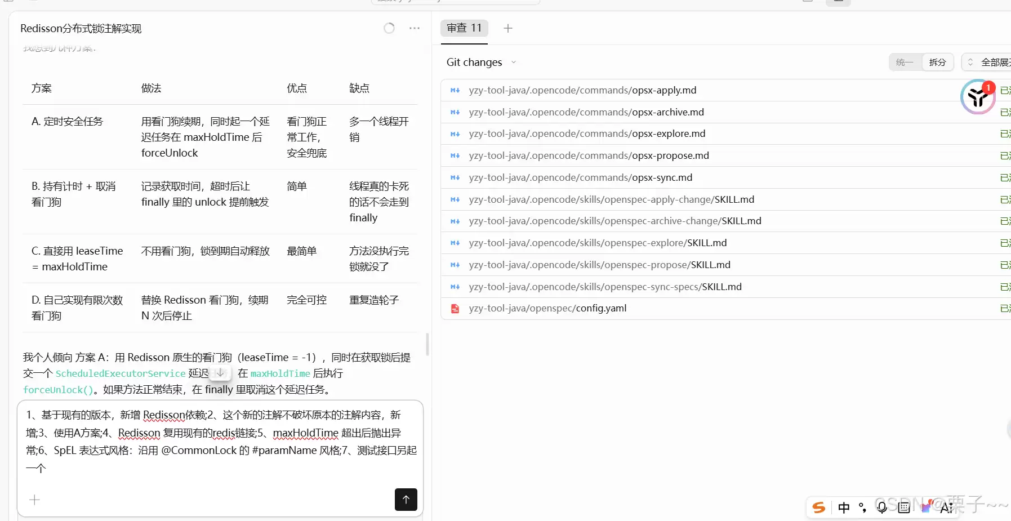Viewport: 1011px width, 521px height.
Task: Send the message with the arrow button
Action: [x=406, y=500]
